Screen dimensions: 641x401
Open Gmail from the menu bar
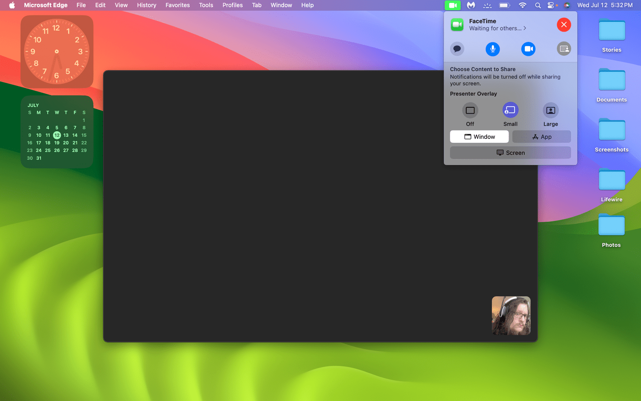[470, 5]
